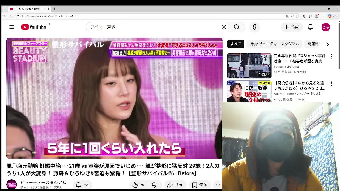Open options for the 現役信者 video
Viewport: 340px width, 191px height.
click(331, 84)
